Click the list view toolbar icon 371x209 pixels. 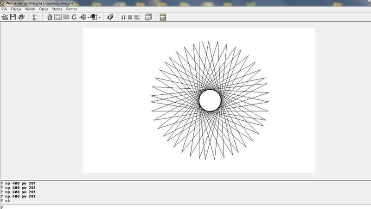(x=35, y=17)
